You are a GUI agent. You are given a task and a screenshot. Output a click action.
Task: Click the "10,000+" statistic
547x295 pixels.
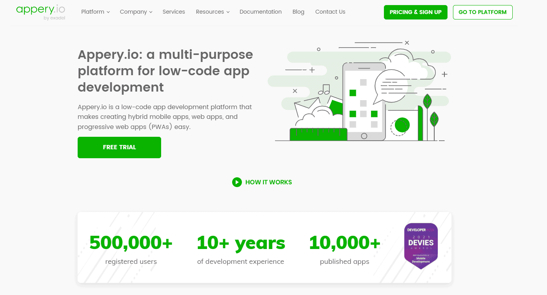point(345,243)
